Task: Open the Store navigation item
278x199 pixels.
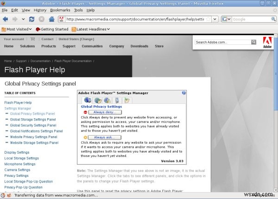Action: point(159,46)
